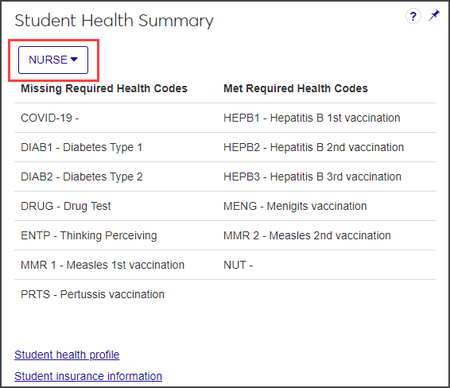Open Student health profile link

[x=67, y=355]
